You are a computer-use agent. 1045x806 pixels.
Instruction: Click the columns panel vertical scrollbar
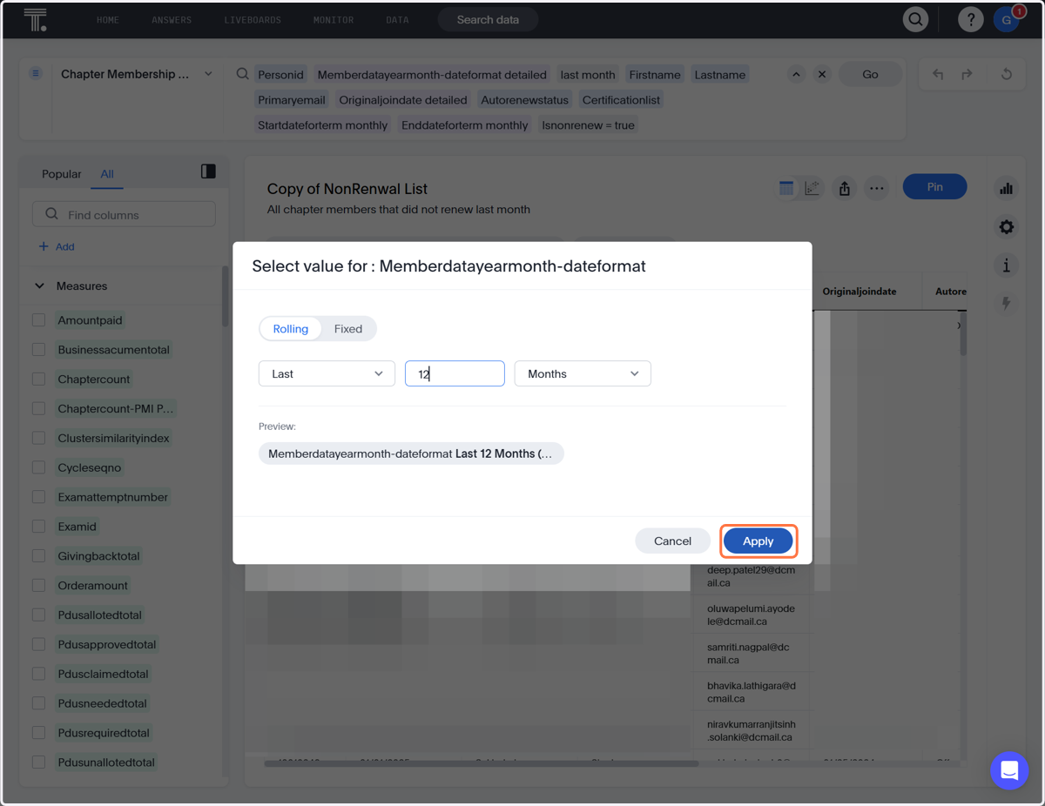[225, 298]
